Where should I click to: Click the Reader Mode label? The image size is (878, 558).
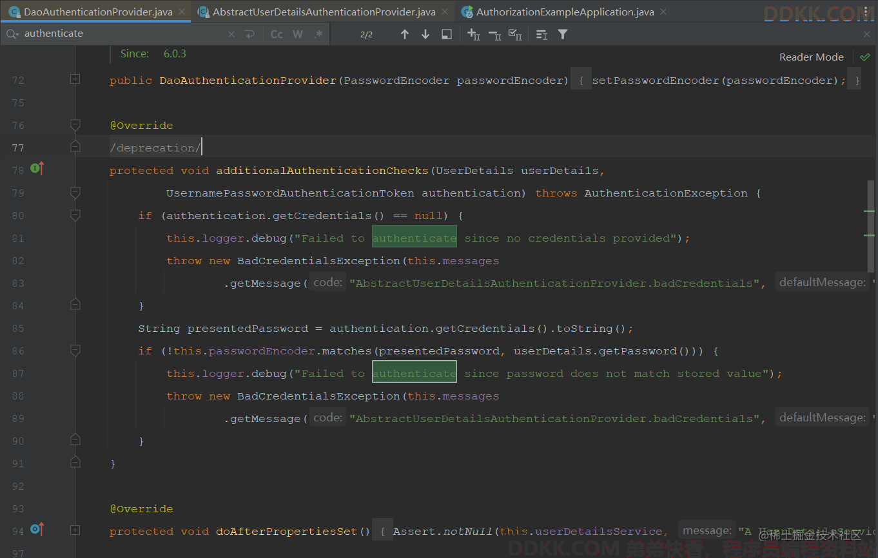811,57
